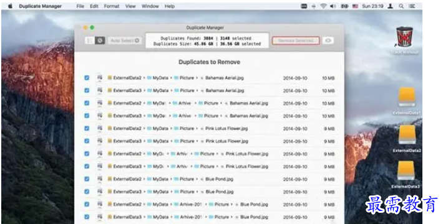Viewport: 443px width, 224px height.
Task: Open the Help menu
Action: coord(170,6)
